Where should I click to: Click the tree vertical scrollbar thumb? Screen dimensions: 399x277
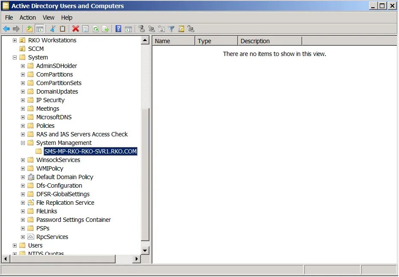coord(145,174)
